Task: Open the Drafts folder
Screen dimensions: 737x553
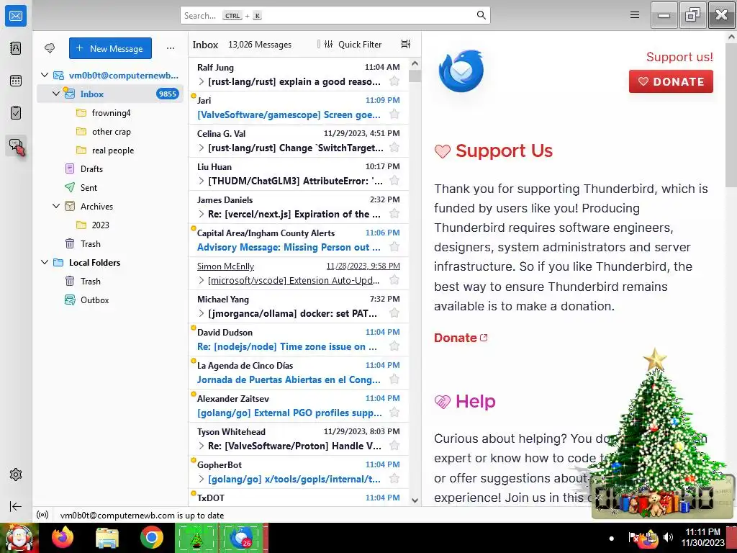Action: (x=110, y=168)
